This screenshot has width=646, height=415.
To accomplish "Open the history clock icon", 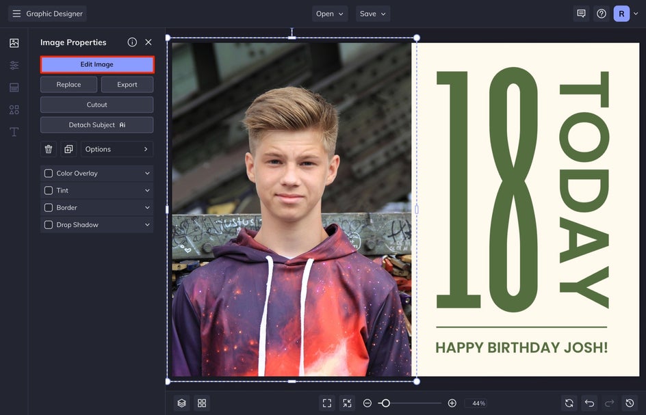I will click(630, 403).
